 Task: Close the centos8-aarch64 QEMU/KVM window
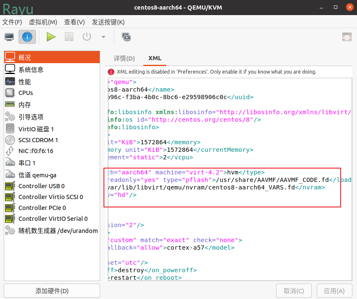349,7
